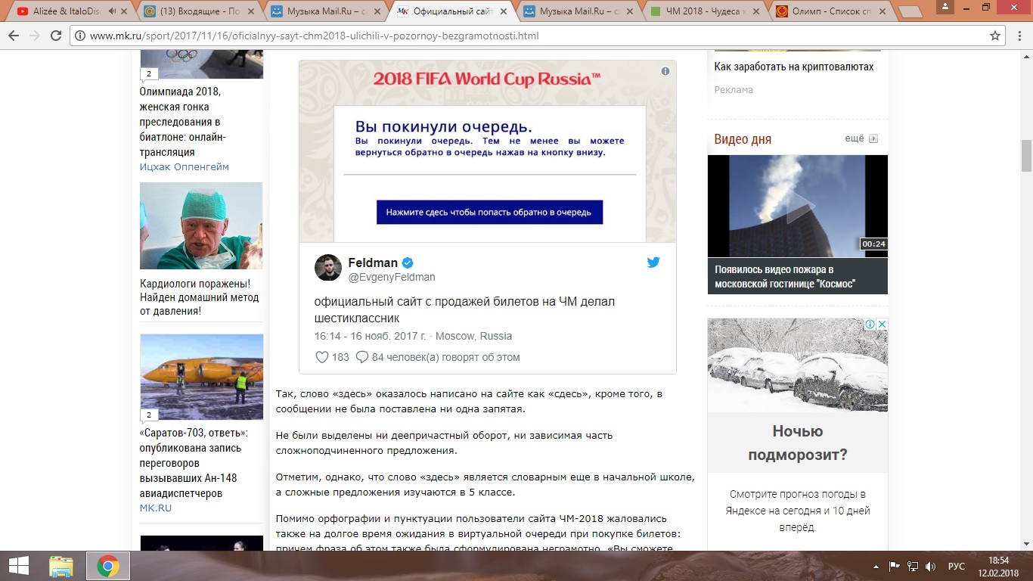View site information icon in address bar

pyautogui.click(x=80, y=36)
